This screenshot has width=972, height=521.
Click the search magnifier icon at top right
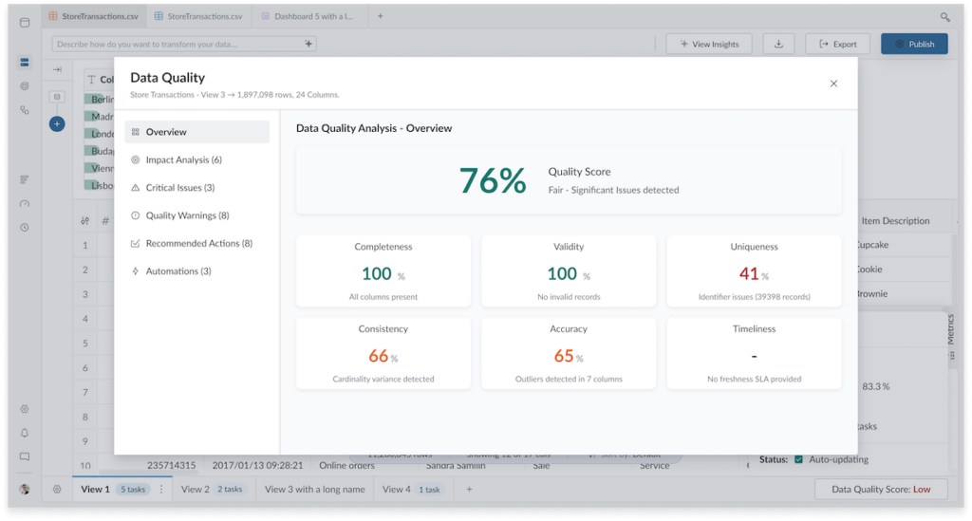tap(945, 17)
